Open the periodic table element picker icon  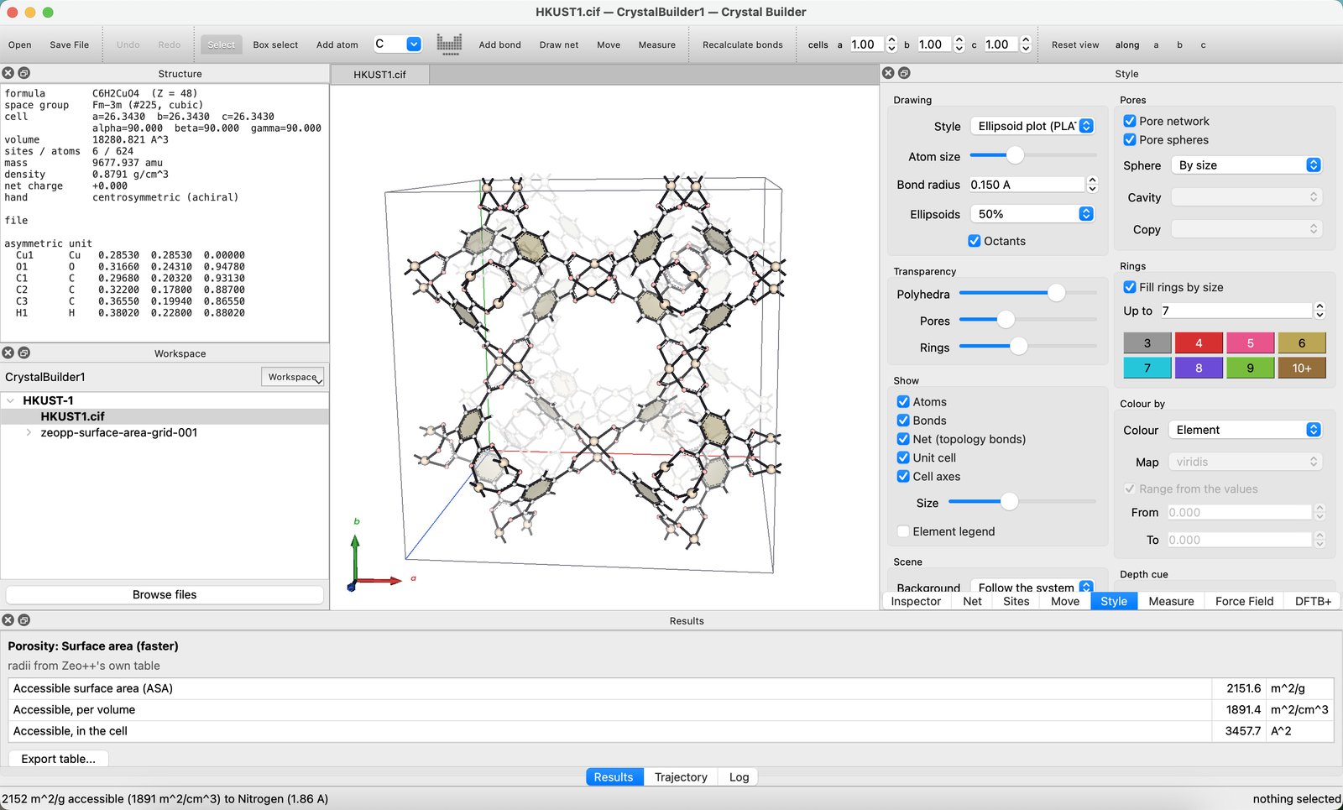pos(450,44)
